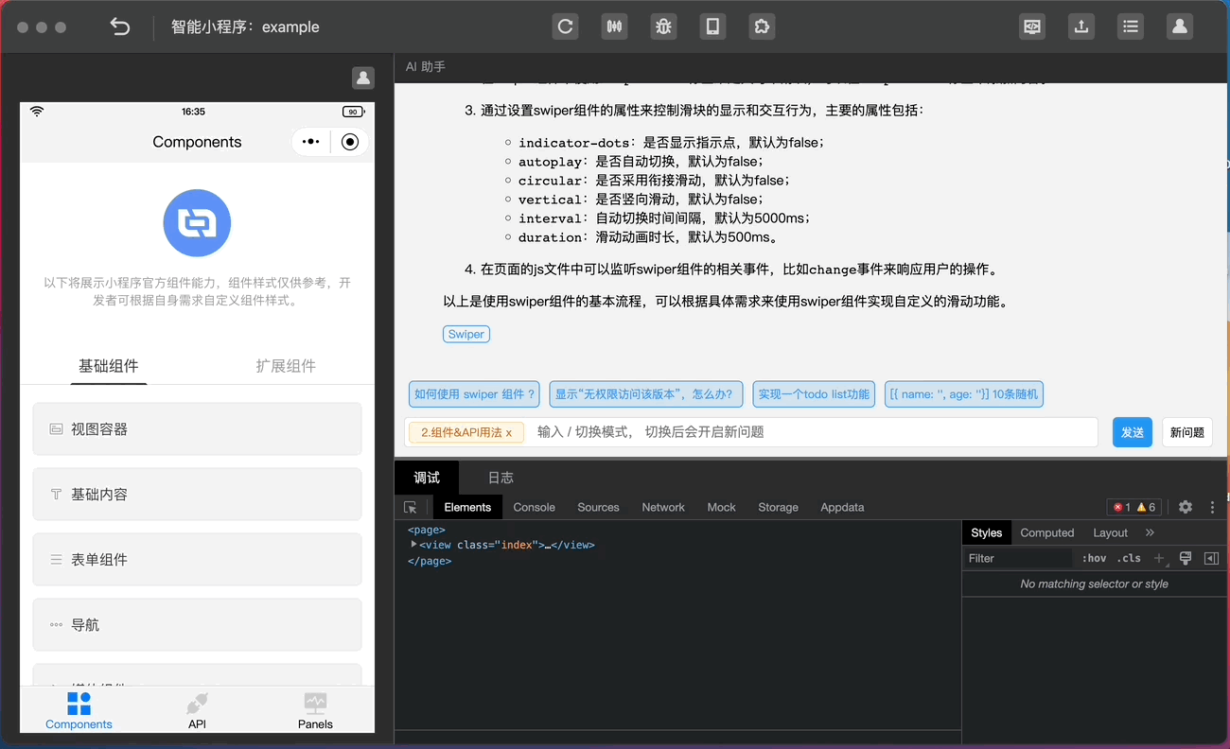Open devtools settings gear
This screenshot has height=749, width=1230.
(x=1186, y=508)
